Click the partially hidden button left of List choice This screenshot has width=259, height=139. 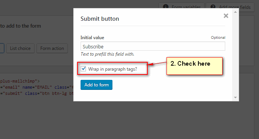(x=2, y=48)
